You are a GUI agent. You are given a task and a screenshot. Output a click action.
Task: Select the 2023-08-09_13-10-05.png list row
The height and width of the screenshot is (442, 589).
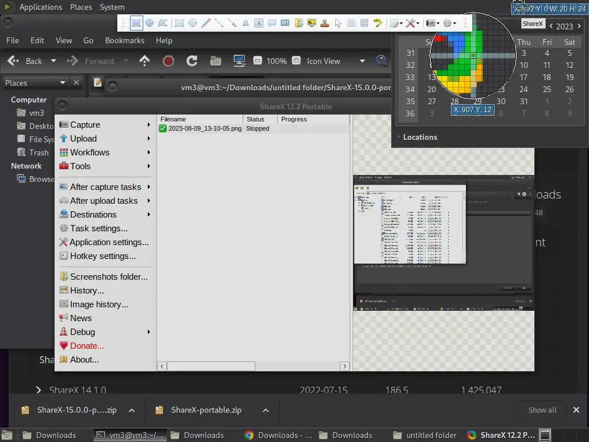[x=253, y=128]
